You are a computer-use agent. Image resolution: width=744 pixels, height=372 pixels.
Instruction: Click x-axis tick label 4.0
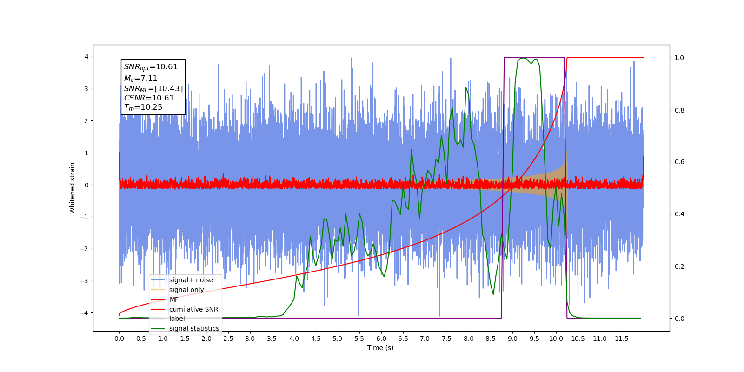(294, 339)
